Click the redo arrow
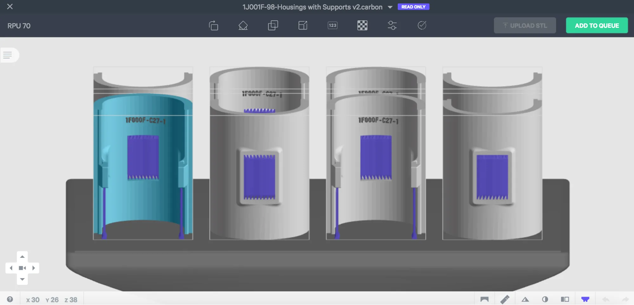The width and height of the screenshot is (634, 305). click(625, 299)
